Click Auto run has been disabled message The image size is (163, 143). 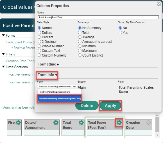click(x=19, y=107)
